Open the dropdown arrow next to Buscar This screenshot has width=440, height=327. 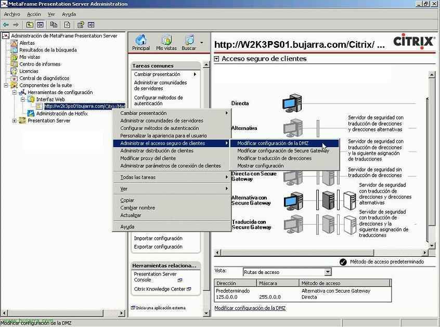[x=201, y=43]
